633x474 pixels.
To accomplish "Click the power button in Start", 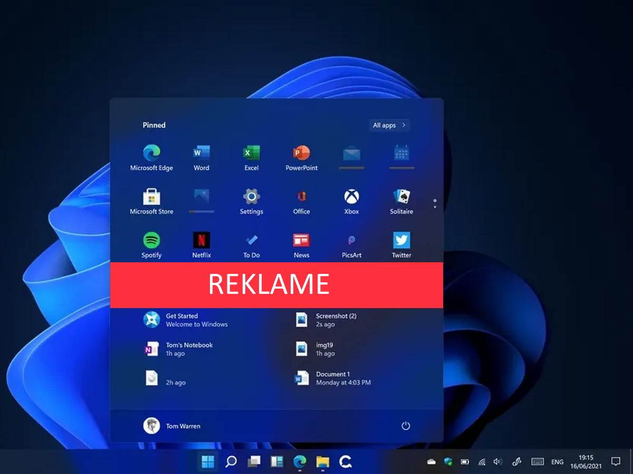I will (406, 426).
